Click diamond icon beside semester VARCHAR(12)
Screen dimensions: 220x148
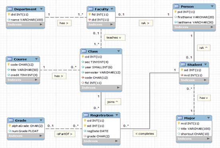tap(83, 72)
